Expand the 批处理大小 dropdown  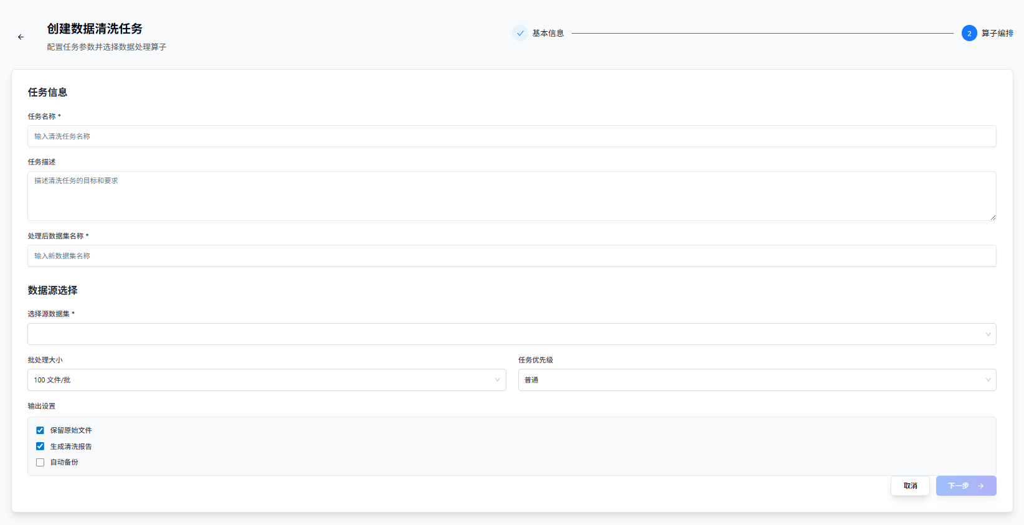266,380
